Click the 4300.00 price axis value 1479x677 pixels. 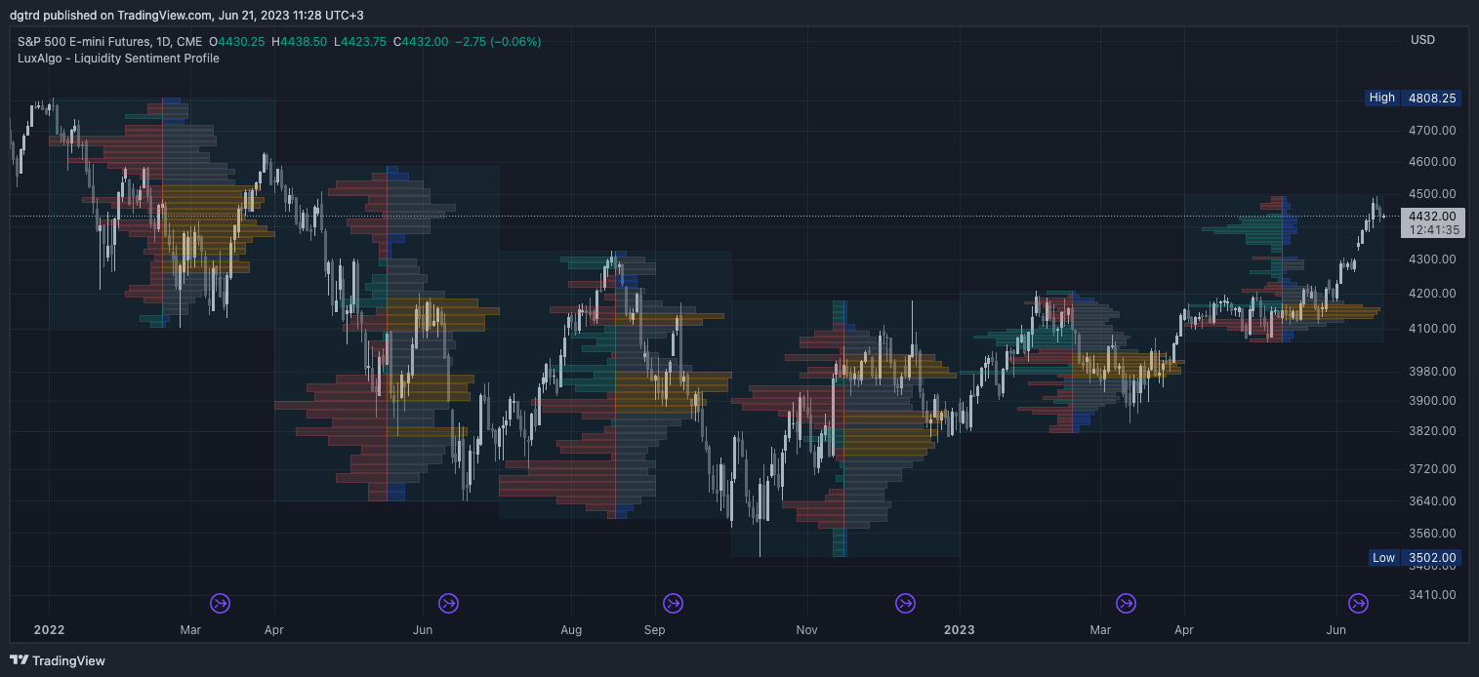pyautogui.click(x=1432, y=259)
